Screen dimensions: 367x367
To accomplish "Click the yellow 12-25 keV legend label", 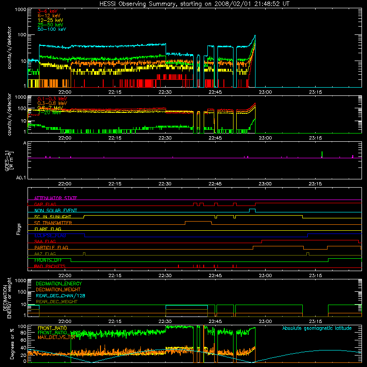I will 50,20.
